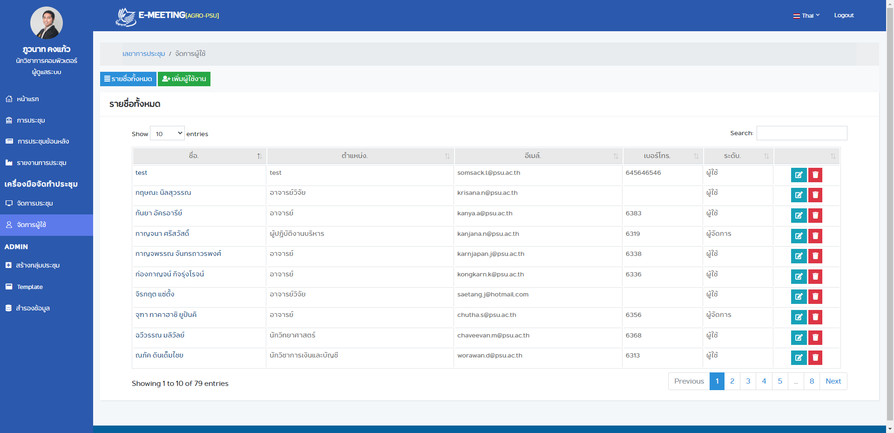This screenshot has width=894, height=433.
Task: Delete user with email worawan.d@psu.ac.th
Action: click(815, 357)
